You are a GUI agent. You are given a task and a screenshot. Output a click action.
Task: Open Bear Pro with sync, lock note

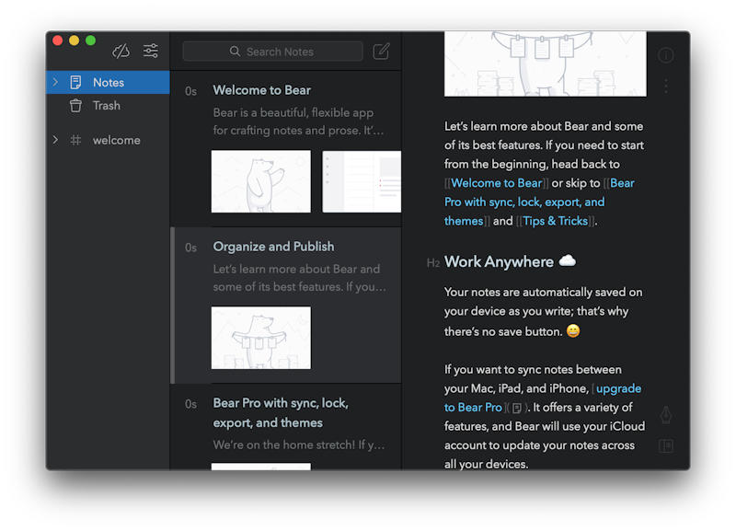(x=286, y=427)
